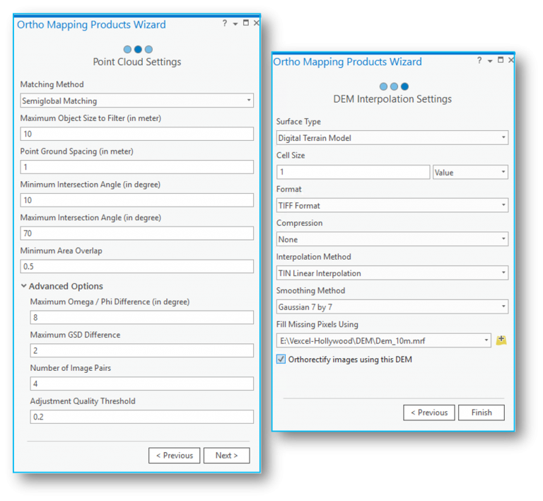The width and height of the screenshot is (543, 501).
Task: Click Previous in Point Cloud Settings wizard
Action: 174,455
